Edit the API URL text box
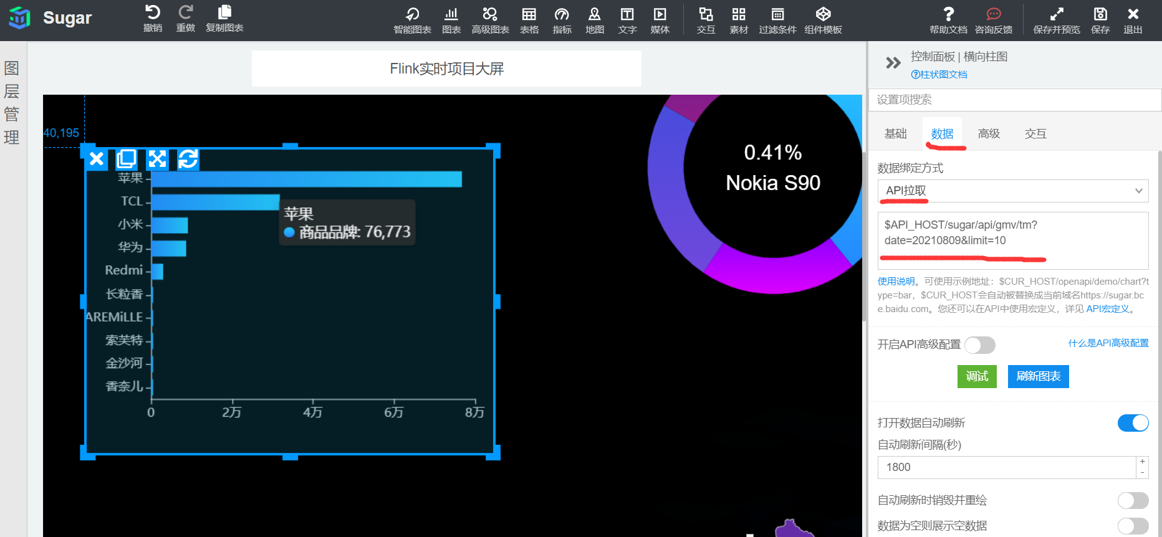The image size is (1162, 537). click(x=1013, y=240)
